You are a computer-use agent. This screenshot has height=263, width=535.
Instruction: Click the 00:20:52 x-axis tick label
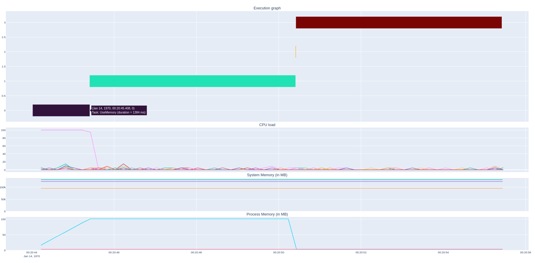pos(361,252)
